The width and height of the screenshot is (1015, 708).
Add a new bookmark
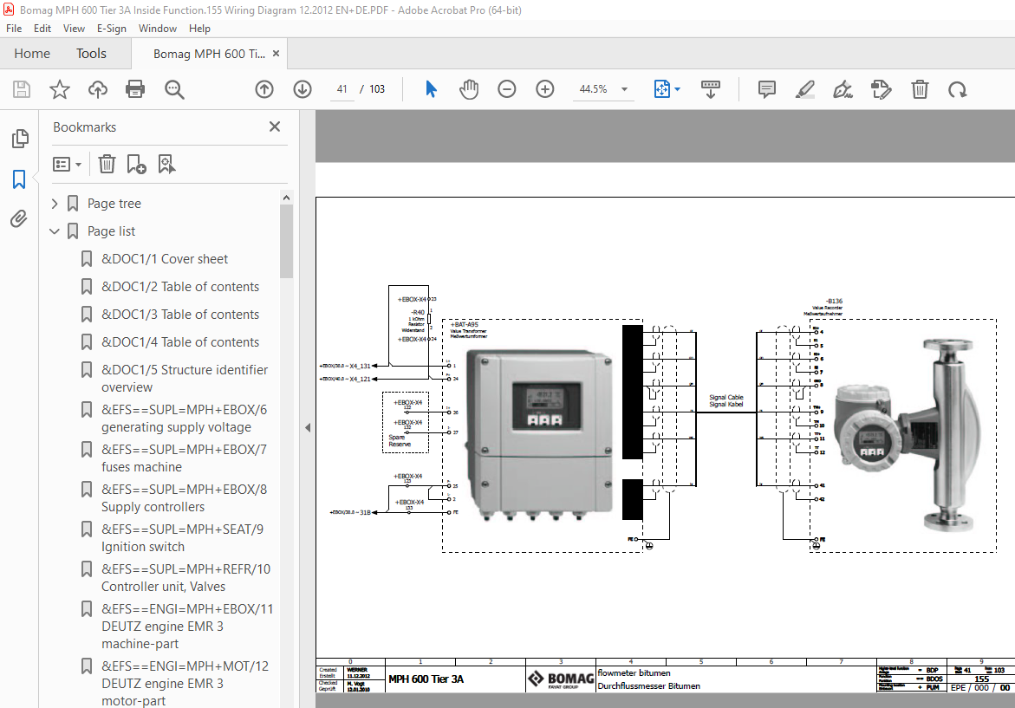[136, 164]
